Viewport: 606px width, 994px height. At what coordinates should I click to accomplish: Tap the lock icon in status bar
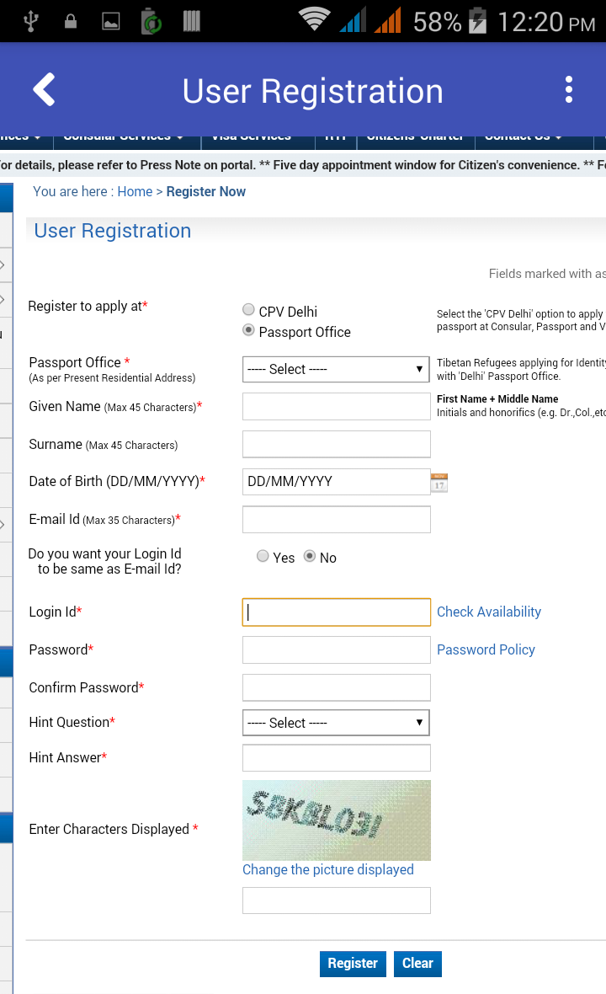[71, 22]
